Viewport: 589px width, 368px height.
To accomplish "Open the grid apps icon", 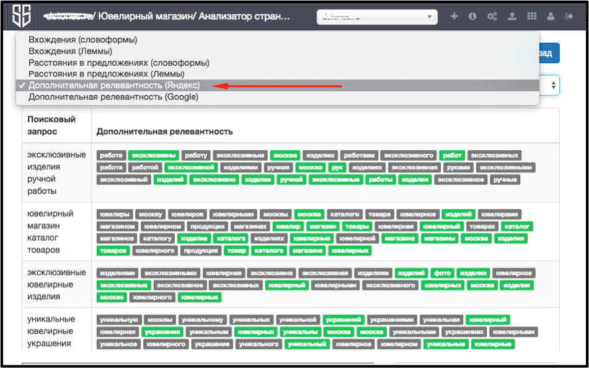I will [531, 17].
